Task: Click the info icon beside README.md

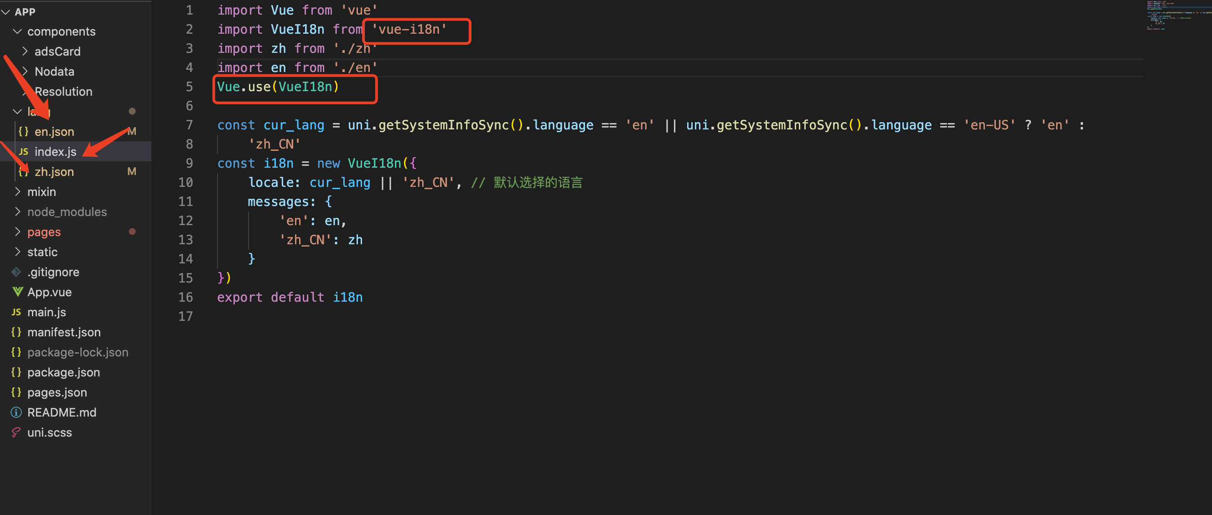Action: click(x=16, y=412)
